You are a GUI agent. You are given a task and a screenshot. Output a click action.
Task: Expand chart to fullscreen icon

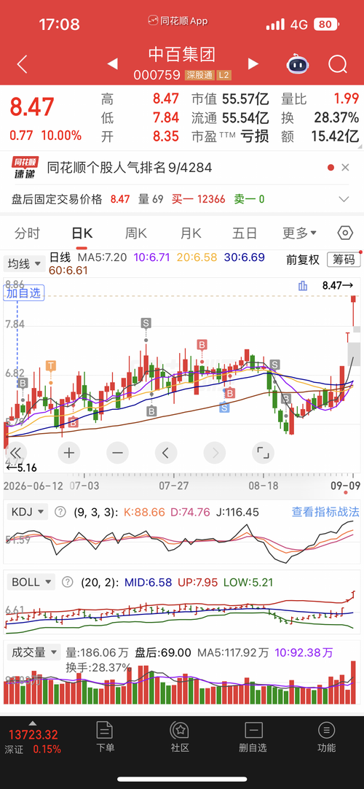click(262, 453)
